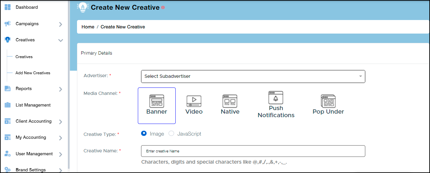The height and width of the screenshot is (173, 430).
Task: Open the Select Subadvertiser dropdown
Action: [253, 76]
